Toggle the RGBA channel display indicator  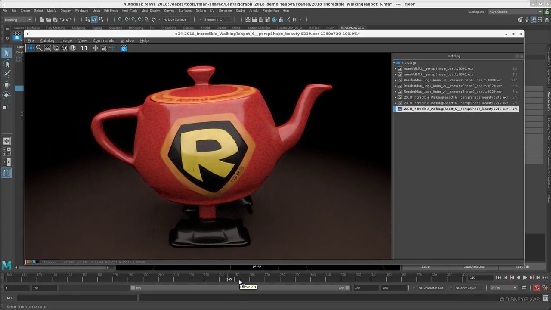point(34,262)
